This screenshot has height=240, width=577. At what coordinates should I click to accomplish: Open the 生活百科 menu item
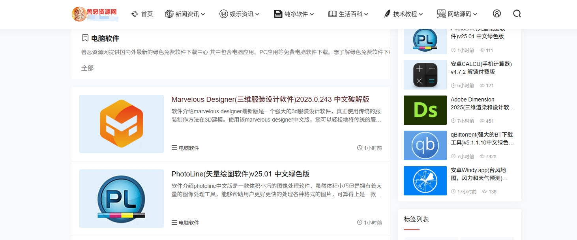tap(348, 14)
